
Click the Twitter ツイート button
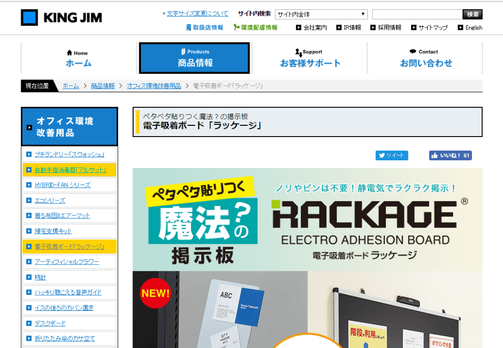[x=392, y=155]
